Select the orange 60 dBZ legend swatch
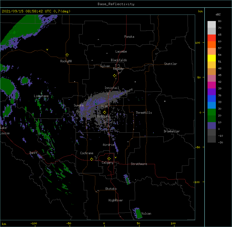Screen dimensions: 232x227 click(x=212, y=44)
